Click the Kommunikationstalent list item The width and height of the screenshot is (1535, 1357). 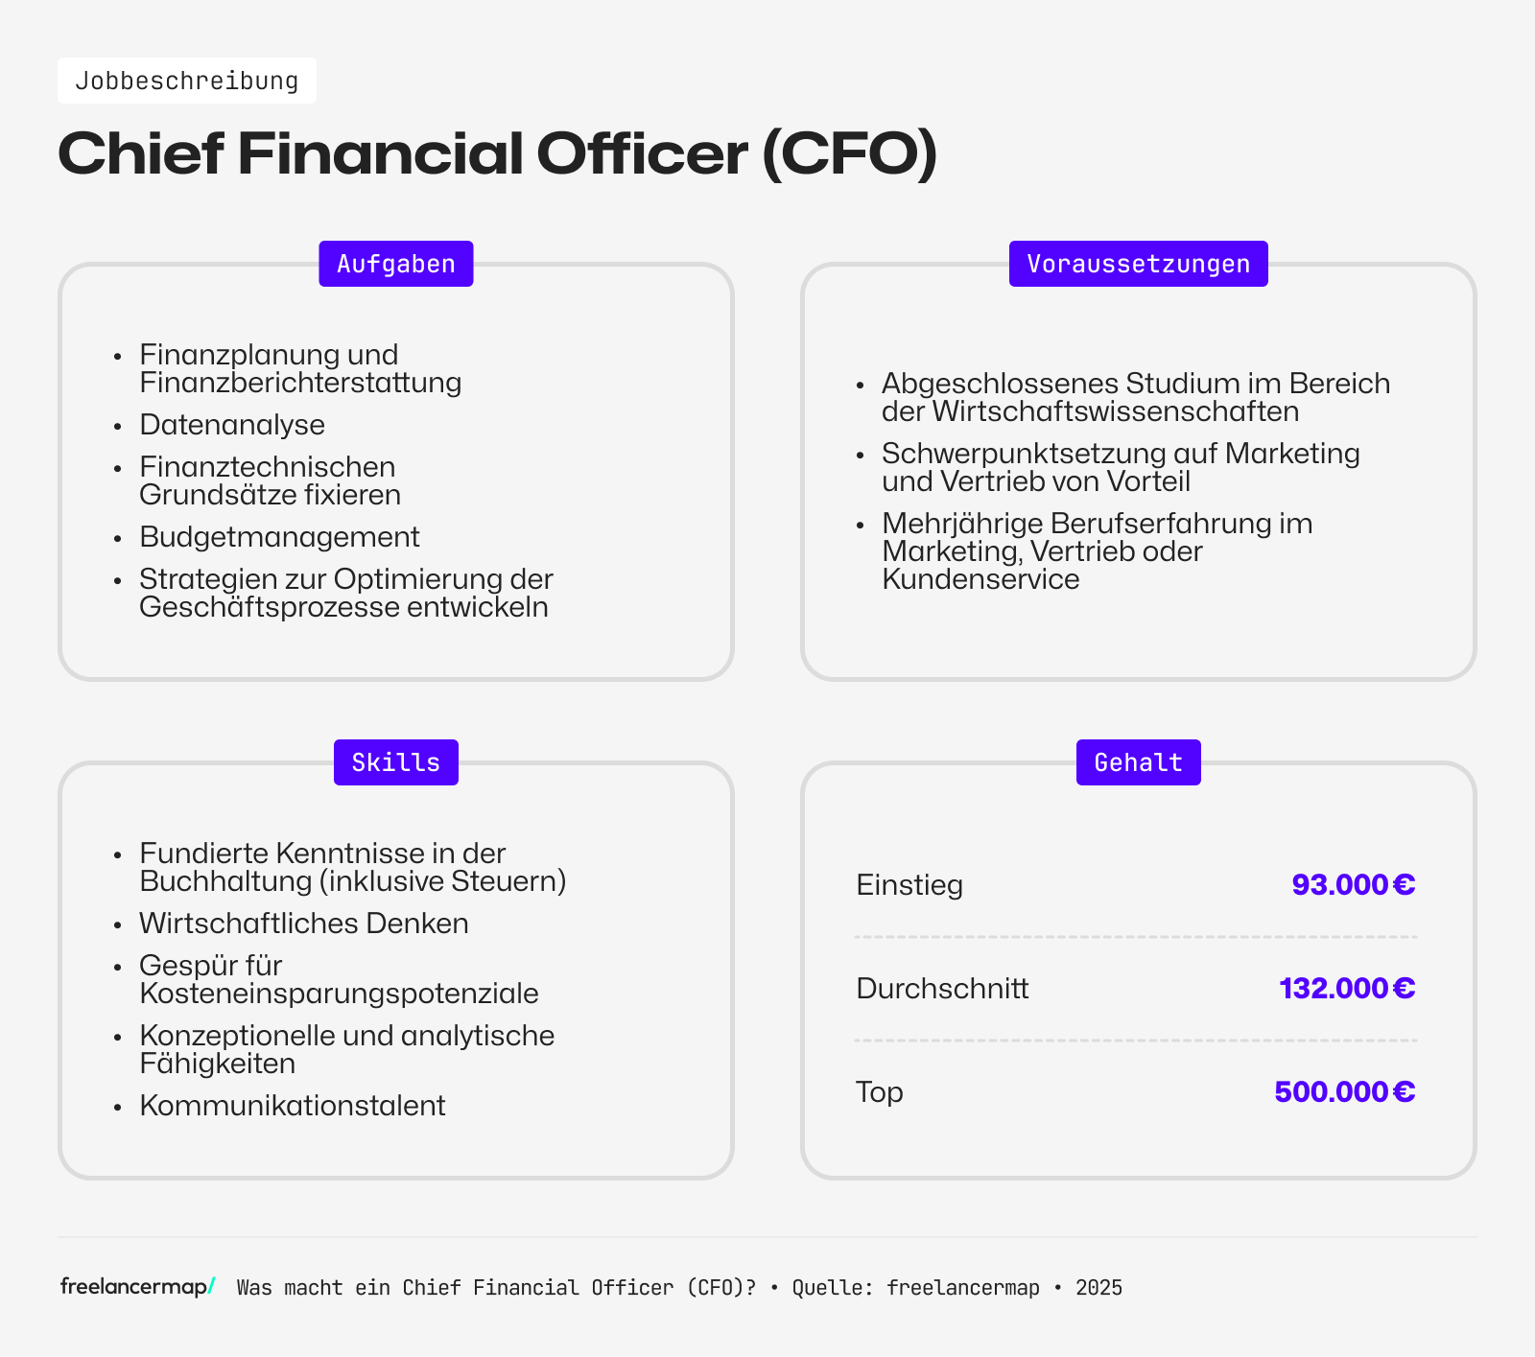pyautogui.click(x=293, y=1106)
